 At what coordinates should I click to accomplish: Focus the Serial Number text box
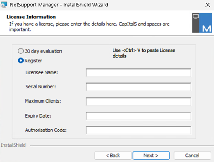[x=138, y=87]
